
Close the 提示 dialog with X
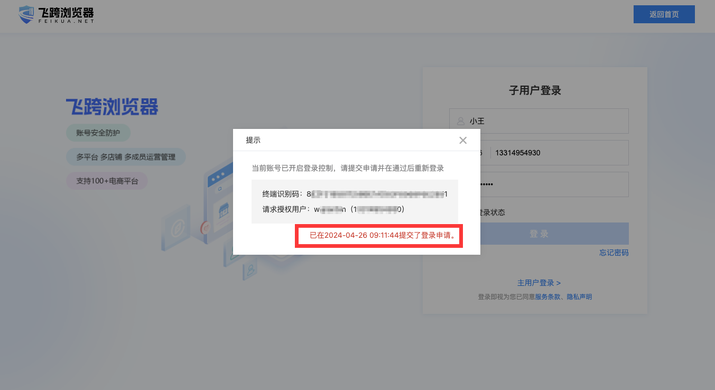click(x=463, y=140)
